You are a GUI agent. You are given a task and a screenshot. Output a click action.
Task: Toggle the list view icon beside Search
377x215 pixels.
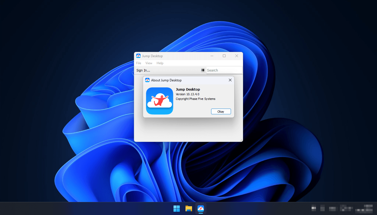tap(203, 70)
